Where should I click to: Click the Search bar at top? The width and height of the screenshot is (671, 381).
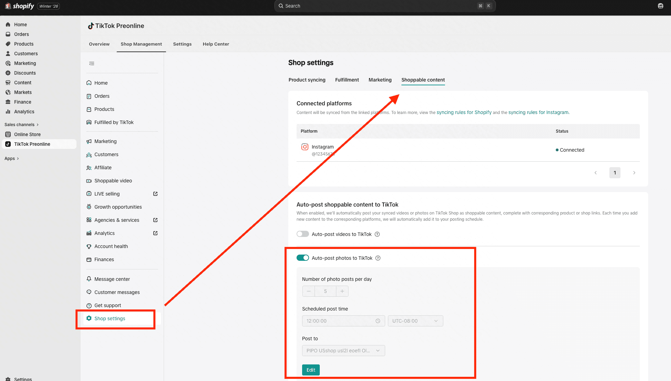pyautogui.click(x=385, y=6)
